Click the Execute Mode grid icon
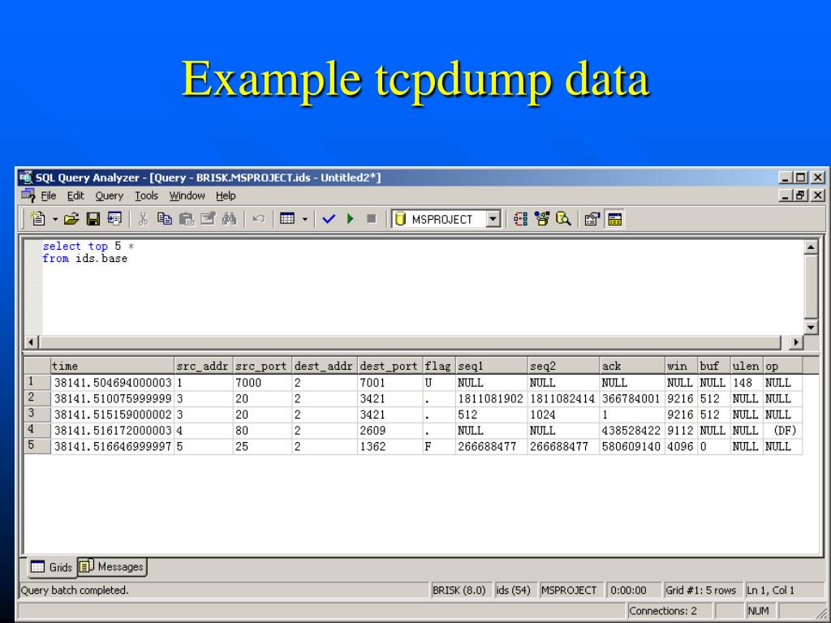 287,219
